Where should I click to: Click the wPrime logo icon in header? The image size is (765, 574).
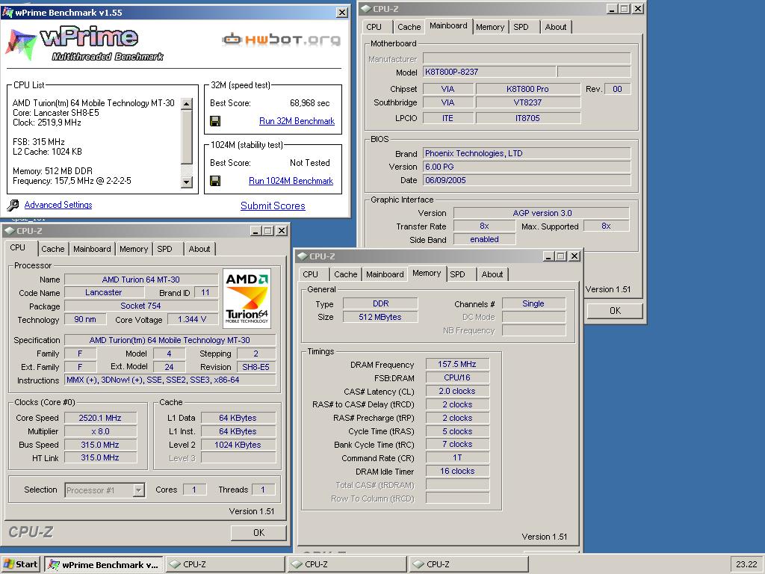click(x=21, y=45)
